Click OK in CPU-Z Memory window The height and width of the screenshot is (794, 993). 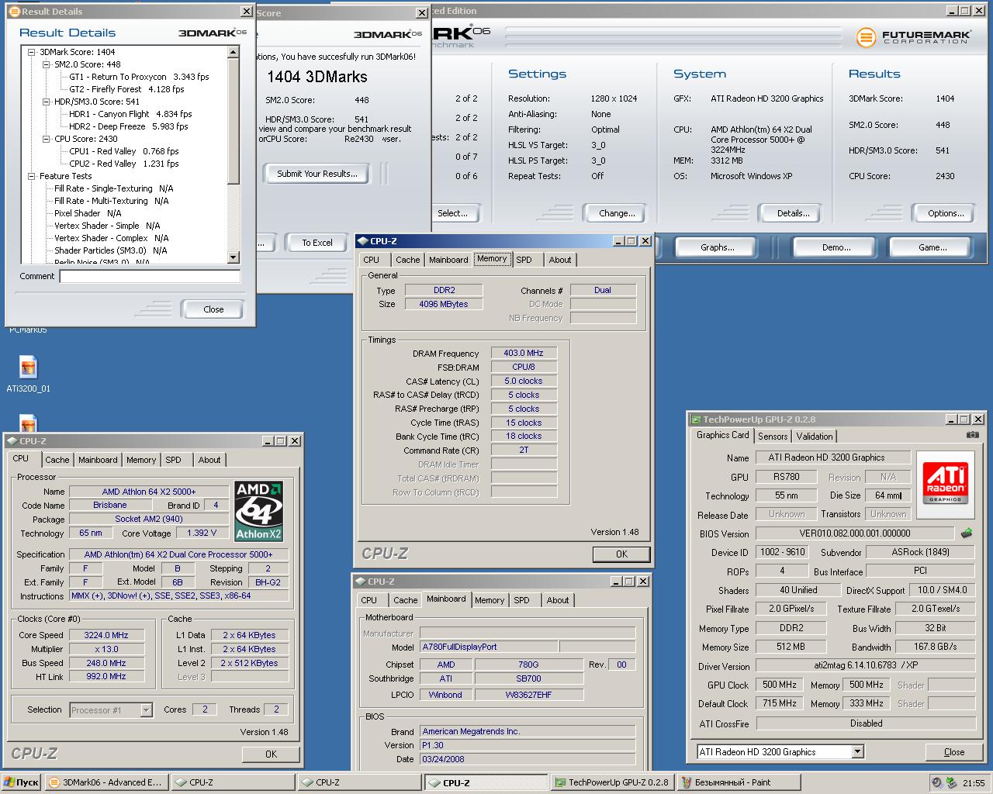(x=621, y=554)
